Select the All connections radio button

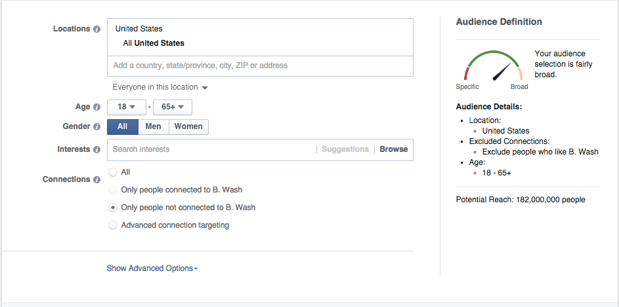(x=114, y=172)
